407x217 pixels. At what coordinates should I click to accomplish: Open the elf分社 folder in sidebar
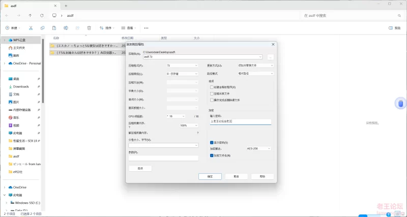tap(16, 172)
